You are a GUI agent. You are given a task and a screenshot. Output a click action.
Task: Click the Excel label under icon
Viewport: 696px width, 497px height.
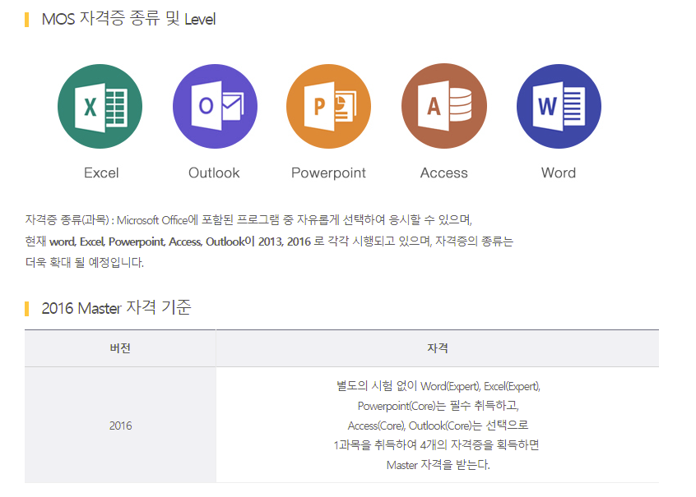(x=101, y=173)
